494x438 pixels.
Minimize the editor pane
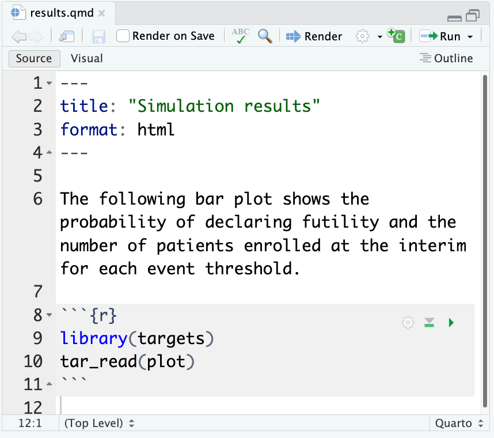coord(454,18)
